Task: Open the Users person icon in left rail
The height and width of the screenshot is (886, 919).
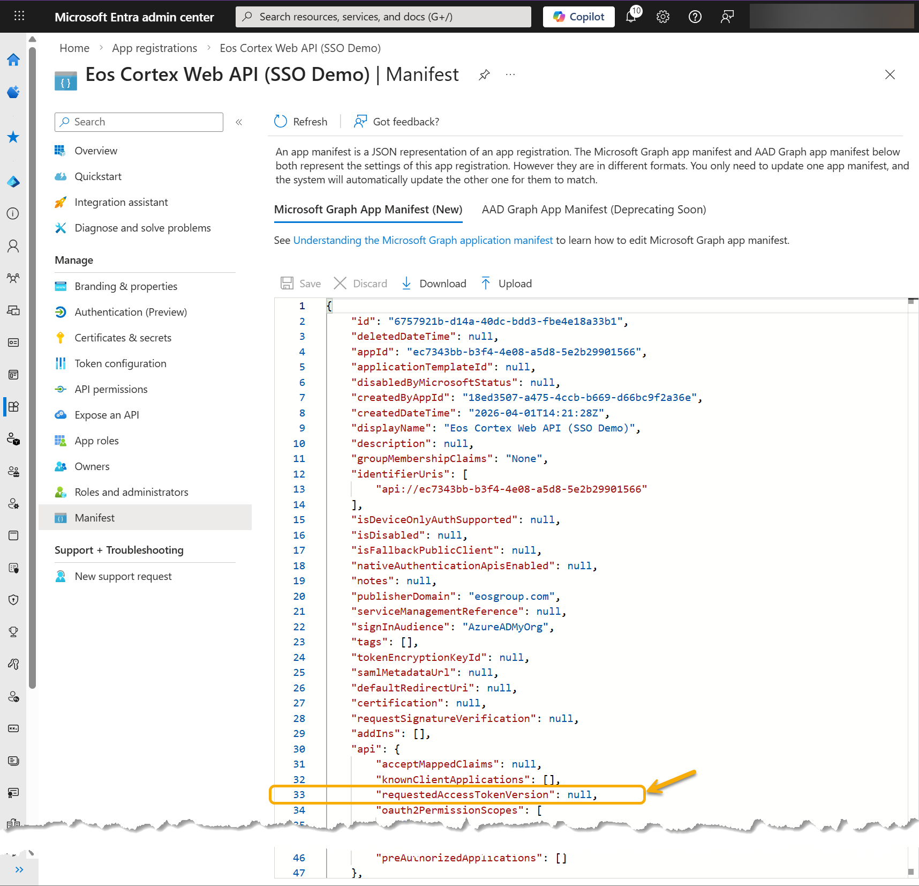Action: pyautogui.click(x=13, y=246)
